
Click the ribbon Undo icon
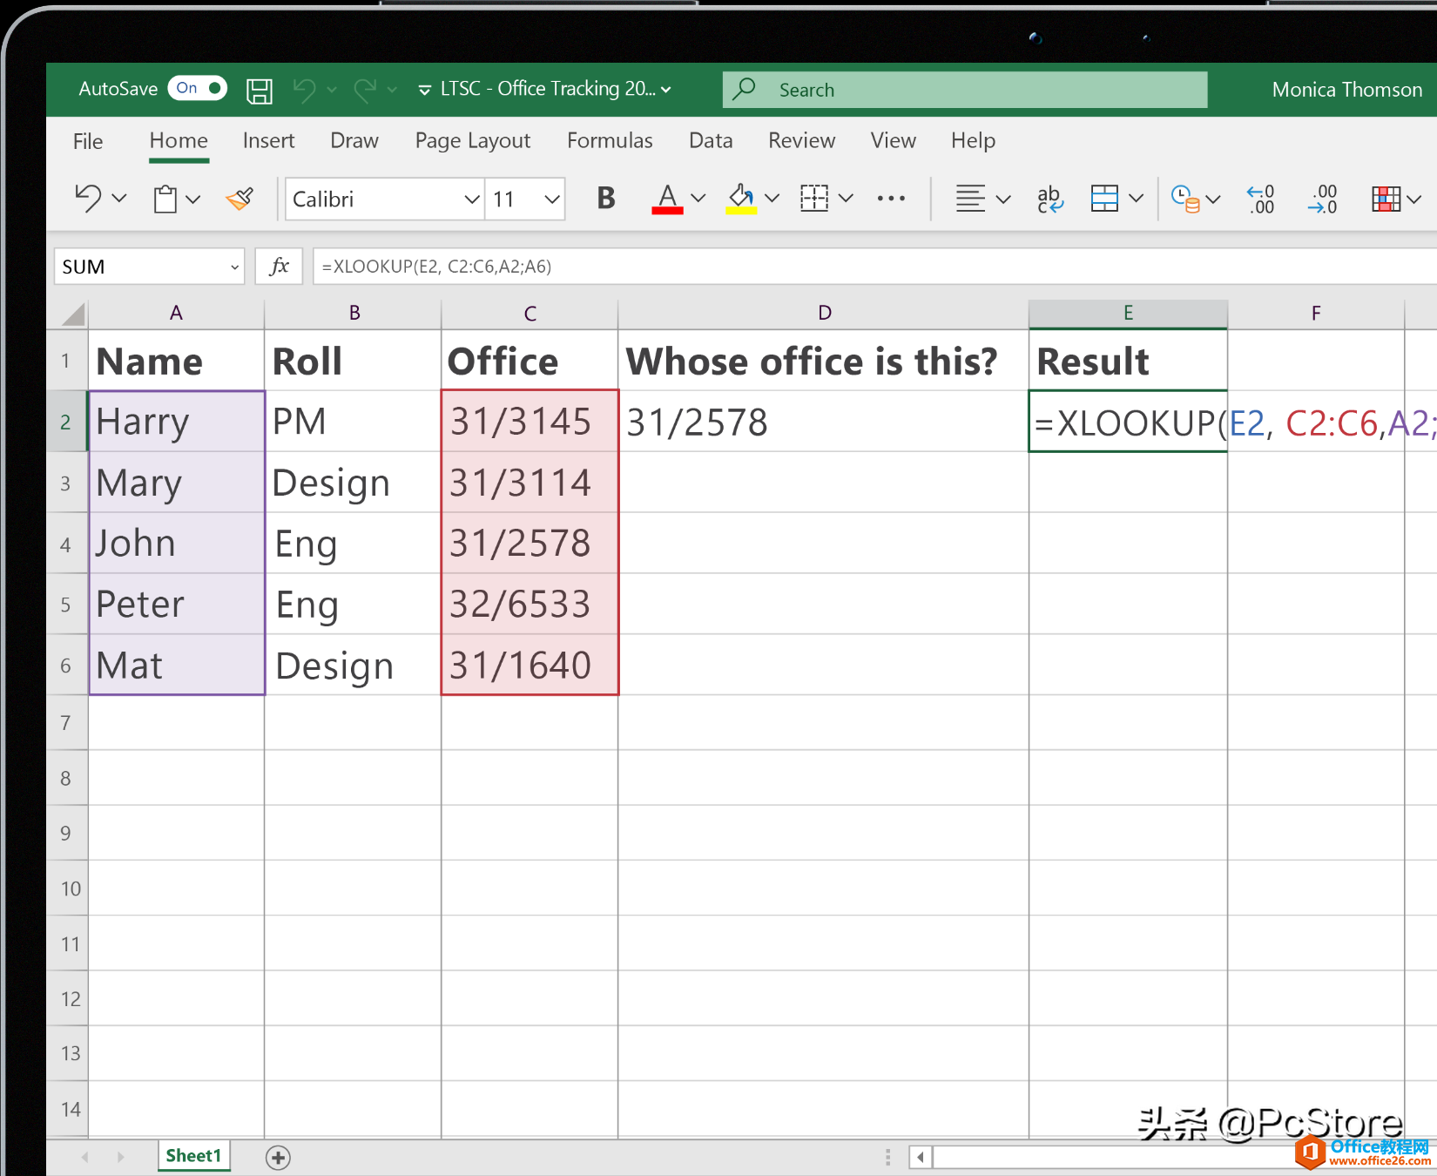(x=88, y=199)
